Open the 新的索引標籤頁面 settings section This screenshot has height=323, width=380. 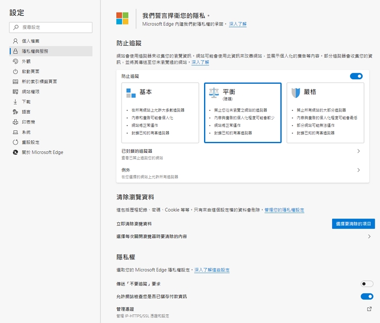(51, 82)
